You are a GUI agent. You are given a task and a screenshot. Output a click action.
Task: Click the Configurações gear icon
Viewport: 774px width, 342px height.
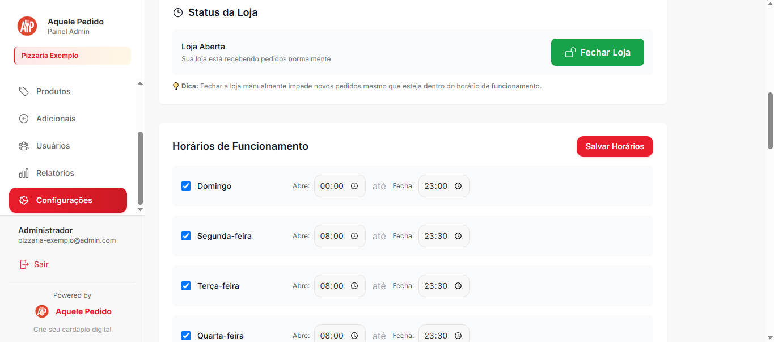(24, 200)
